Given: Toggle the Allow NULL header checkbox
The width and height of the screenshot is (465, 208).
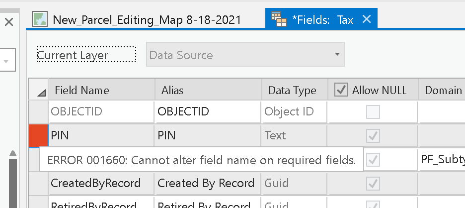Looking at the screenshot, I should click(x=341, y=90).
